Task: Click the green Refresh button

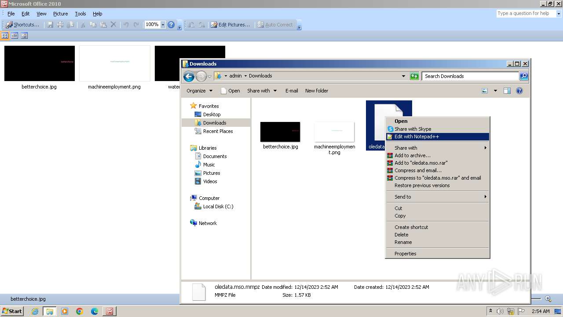Action: (x=414, y=76)
